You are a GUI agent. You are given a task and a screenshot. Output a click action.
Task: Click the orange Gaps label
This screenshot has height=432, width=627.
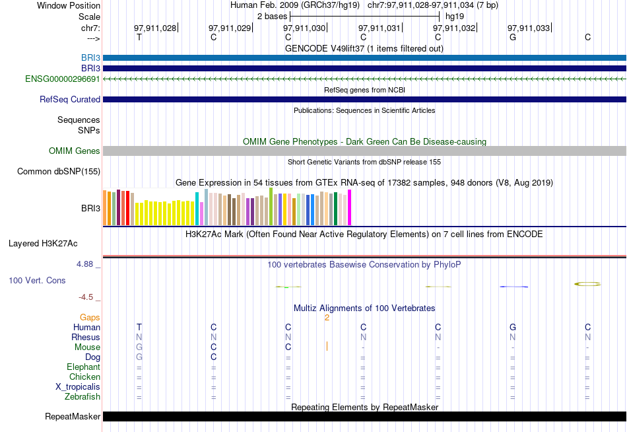(x=90, y=318)
